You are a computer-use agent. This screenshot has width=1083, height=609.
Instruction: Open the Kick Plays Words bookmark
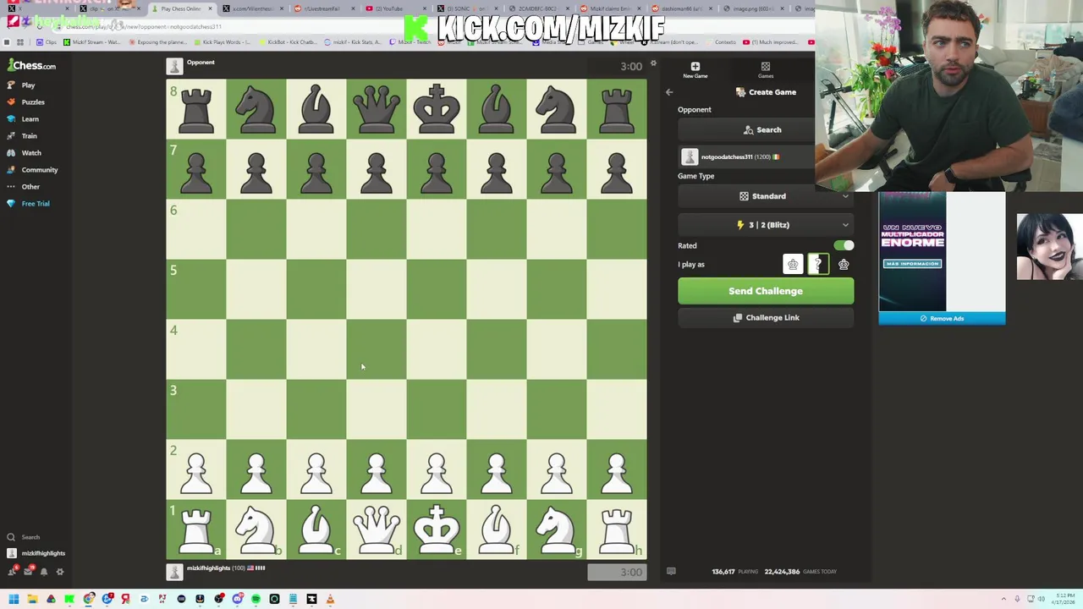pyautogui.click(x=223, y=42)
